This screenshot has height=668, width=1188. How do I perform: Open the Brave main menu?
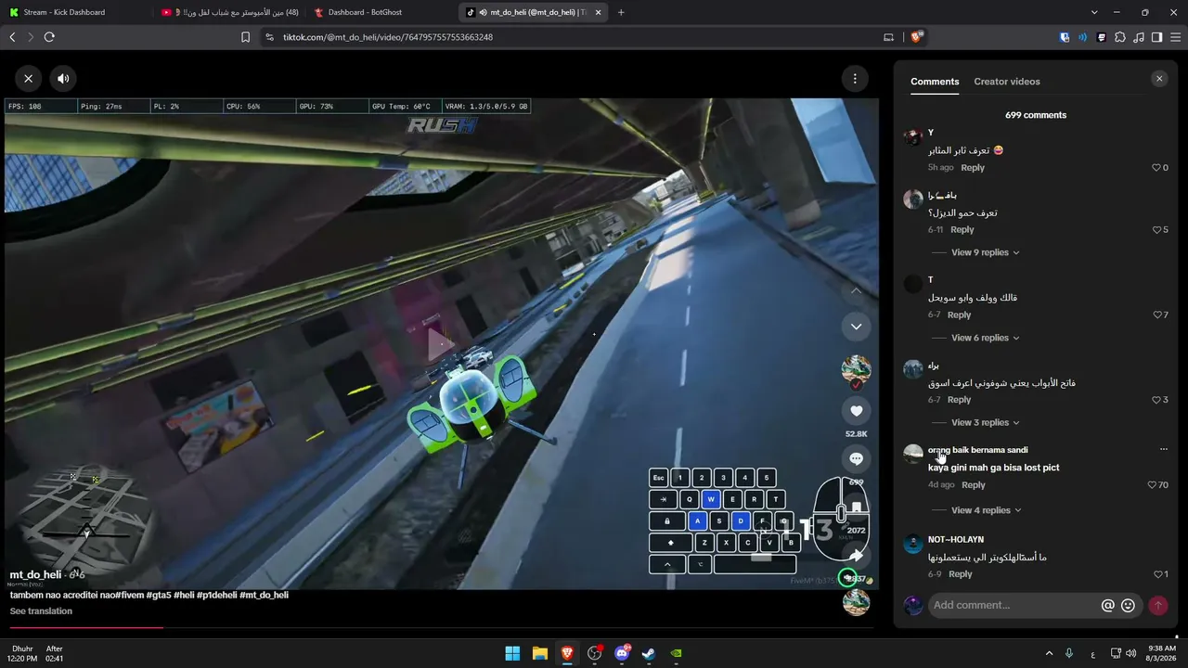pyautogui.click(x=1176, y=37)
